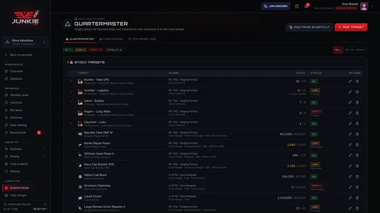Delete the Scimitar - Logistics target

tap(357, 92)
